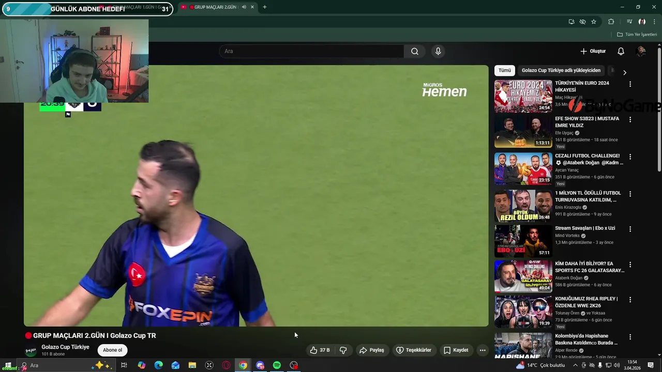Dislike the video with thumbs-down icon

(x=343, y=350)
